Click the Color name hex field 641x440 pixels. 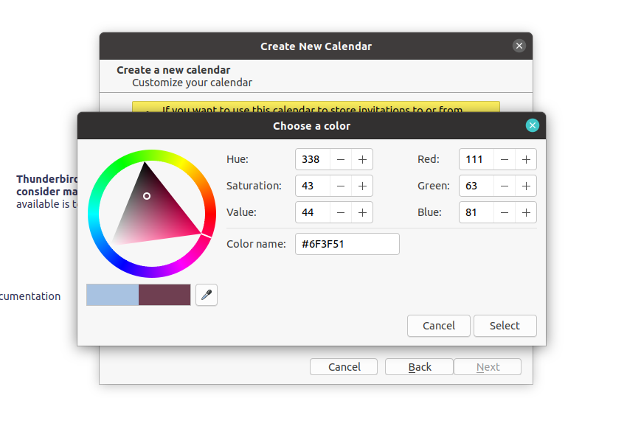click(347, 244)
